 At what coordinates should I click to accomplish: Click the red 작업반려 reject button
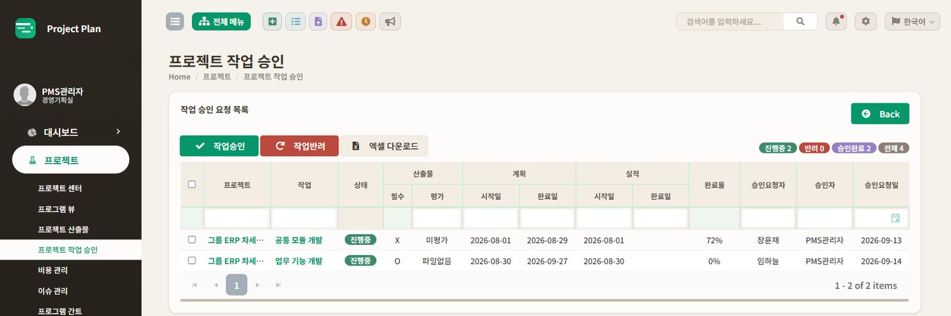300,146
